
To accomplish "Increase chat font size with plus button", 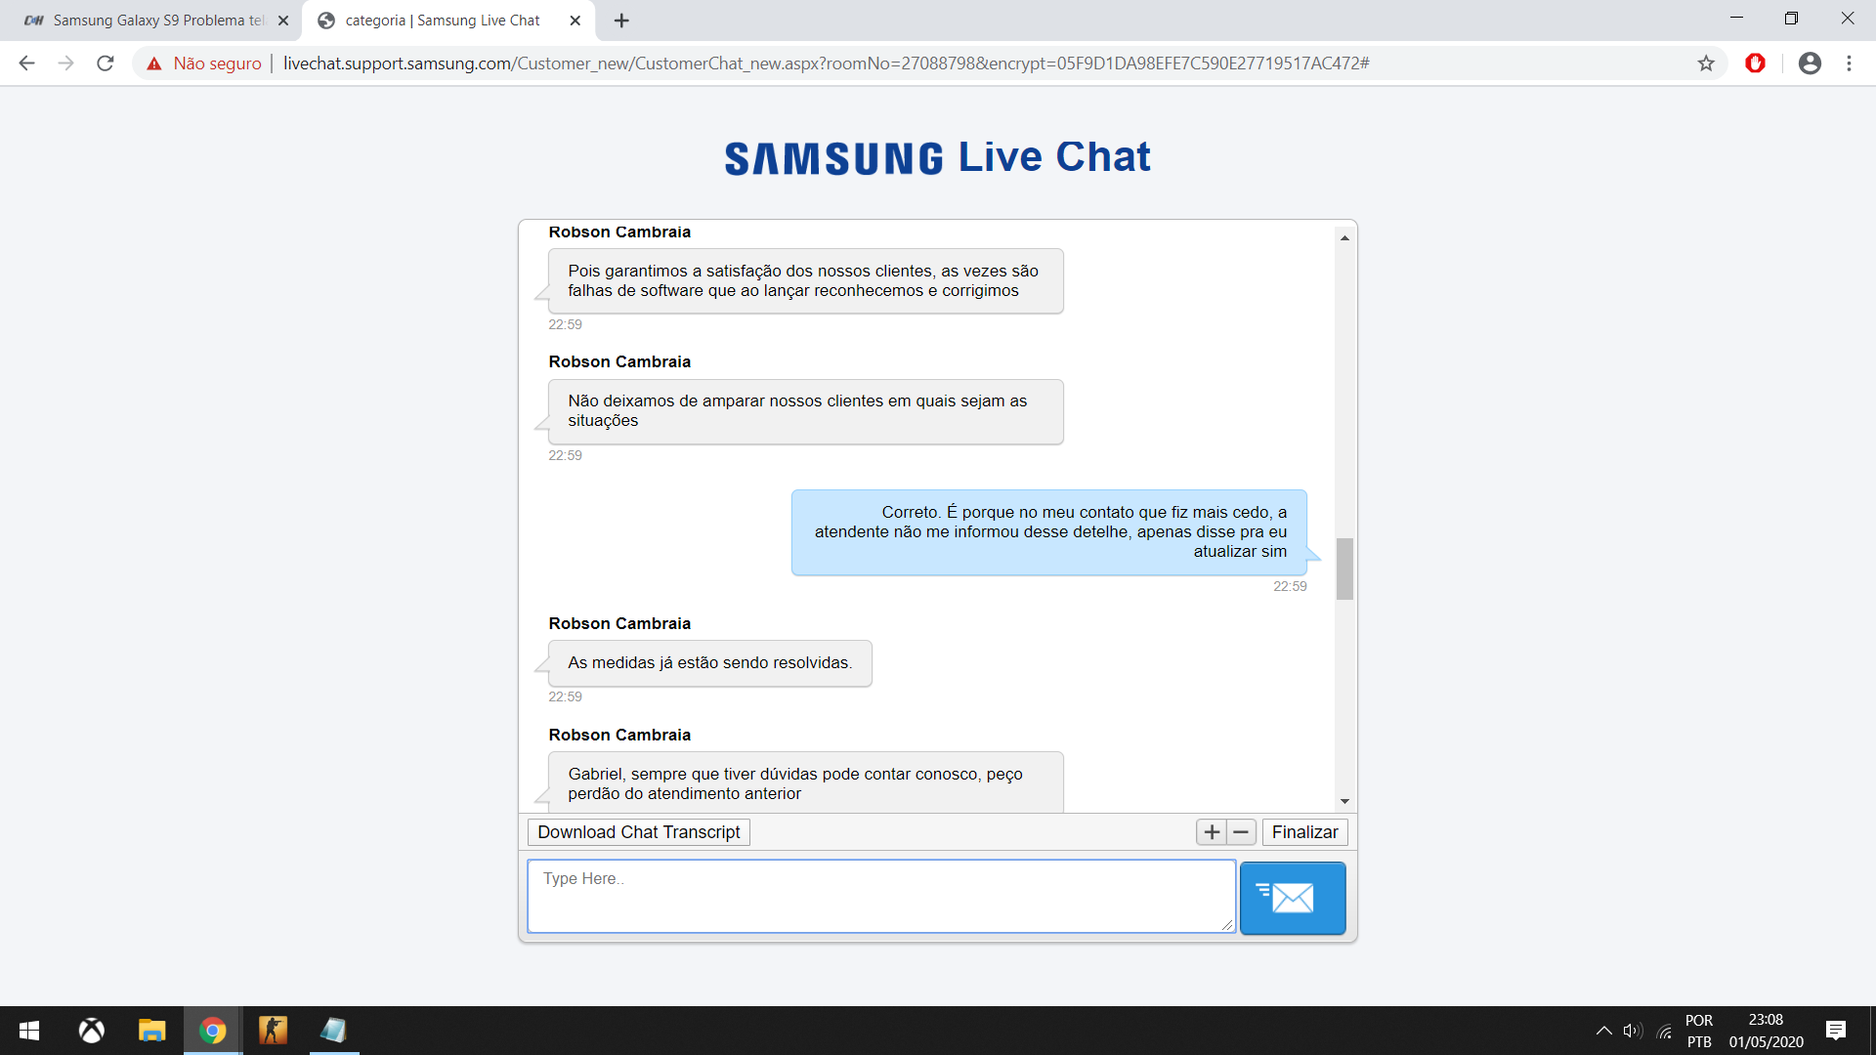I will point(1212,832).
